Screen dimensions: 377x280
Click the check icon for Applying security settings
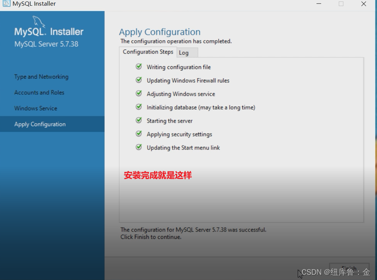(x=139, y=134)
